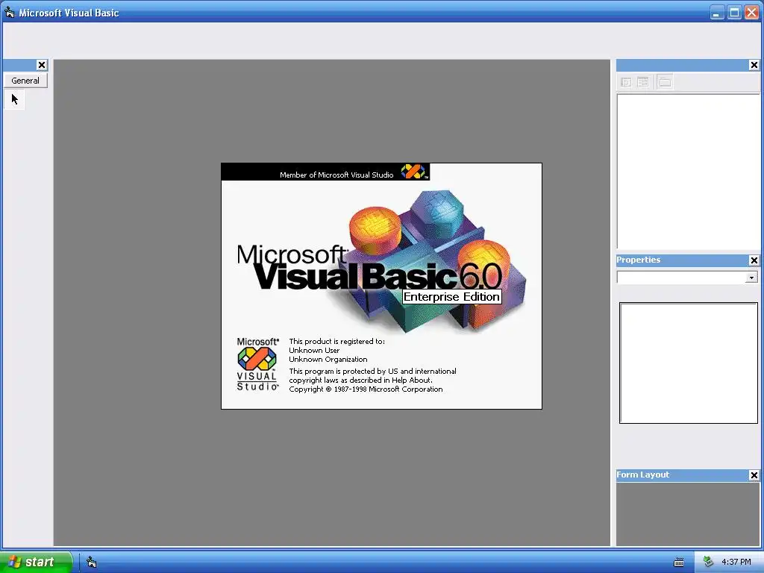Close the Properties panel

[x=754, y=260]
